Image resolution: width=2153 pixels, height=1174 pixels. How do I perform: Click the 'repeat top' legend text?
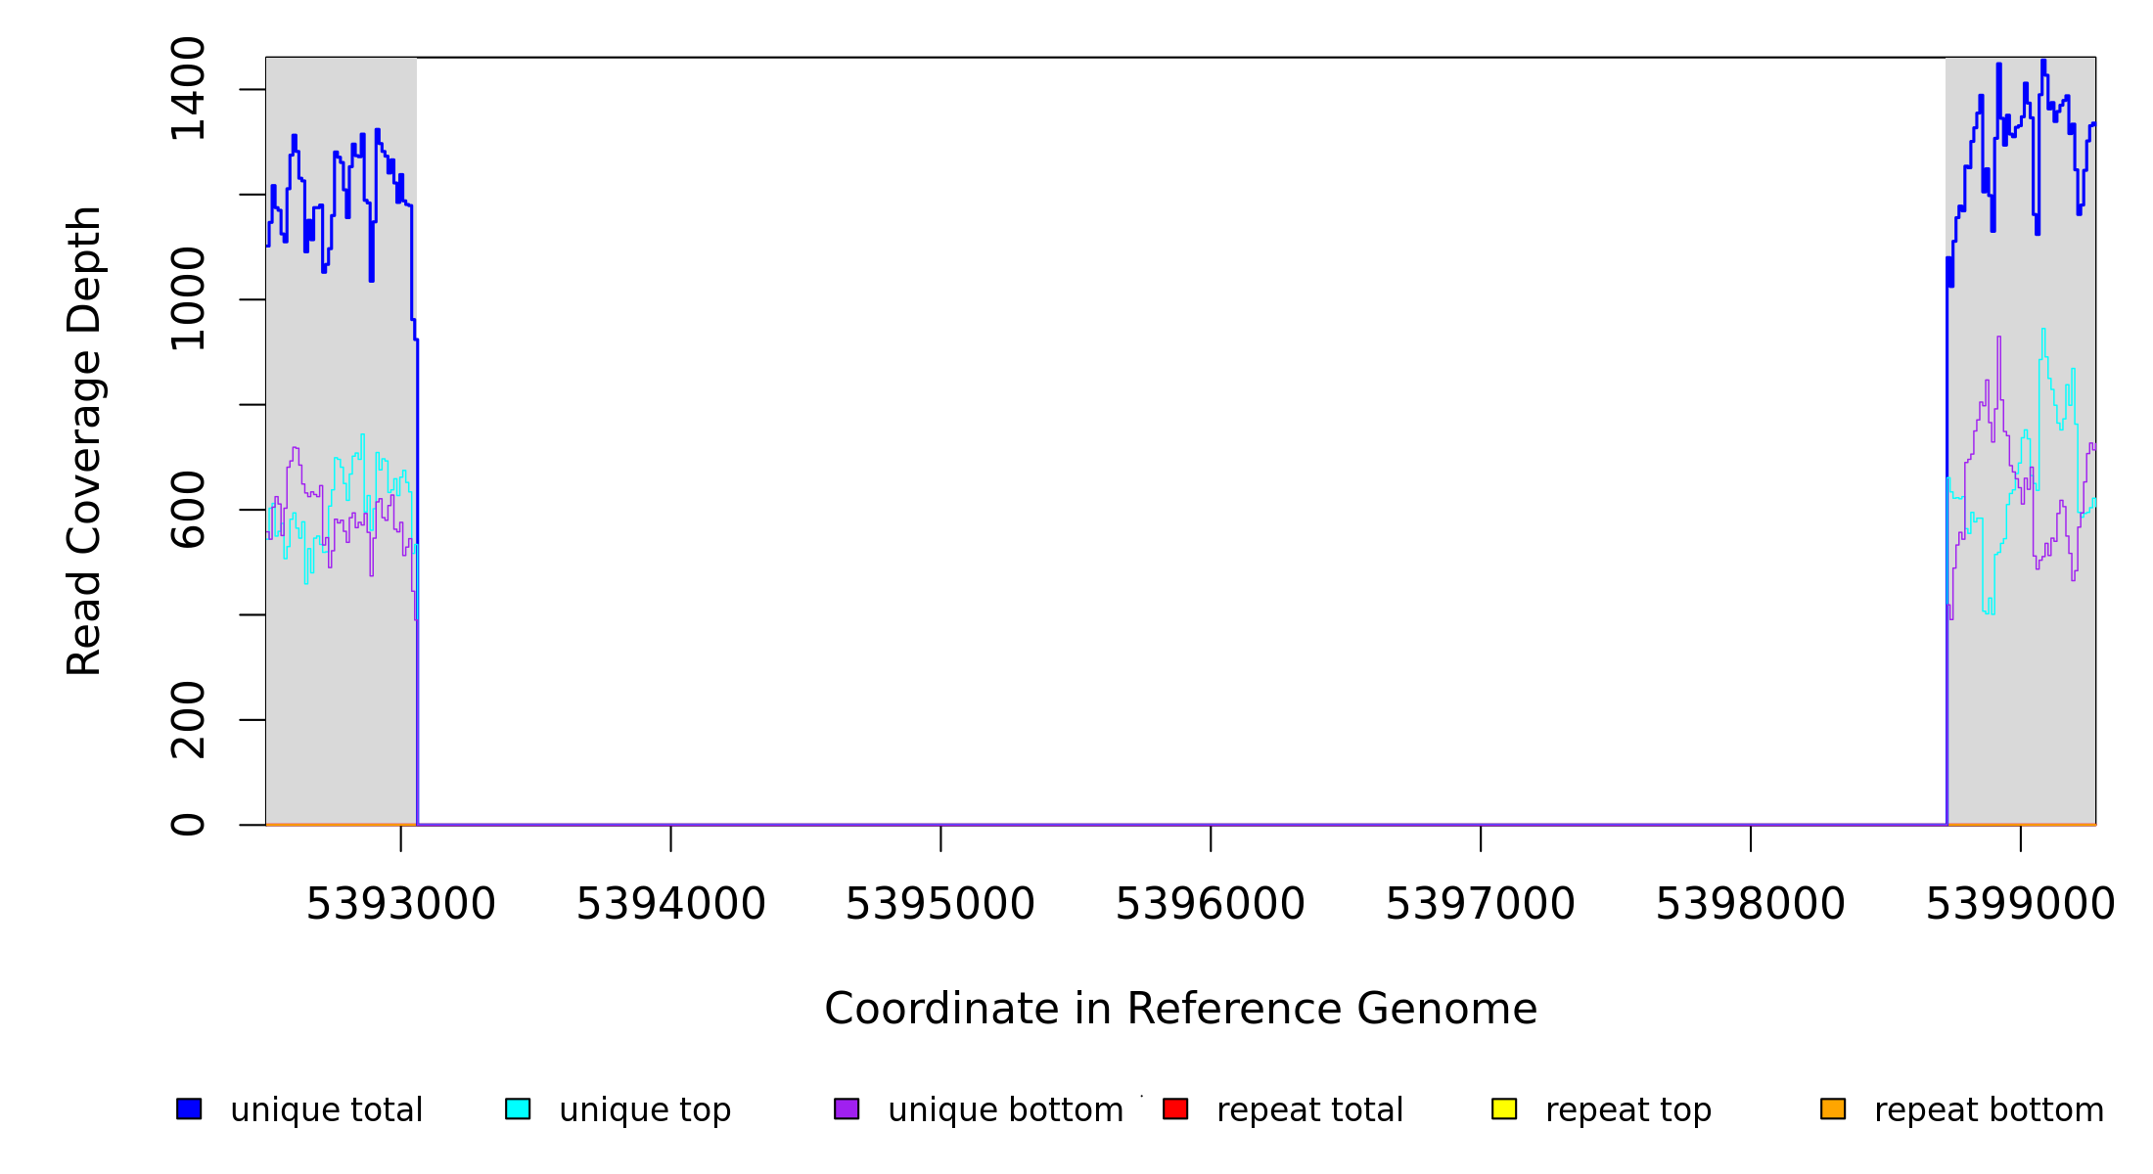1628,1110
